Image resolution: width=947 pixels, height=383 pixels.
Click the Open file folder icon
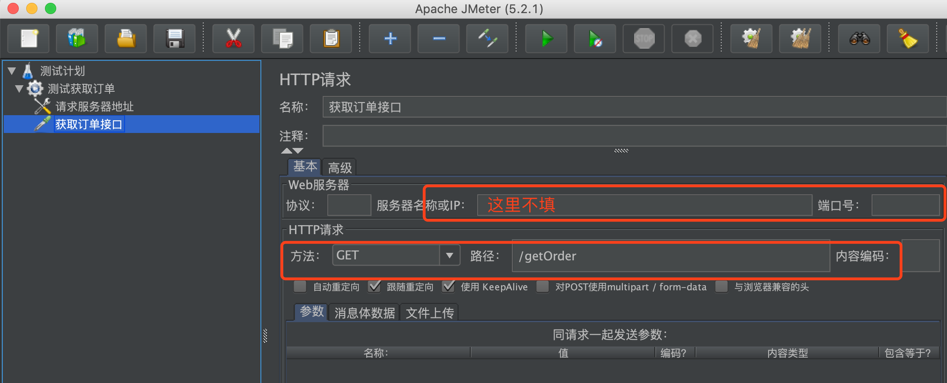click(126, 38)
